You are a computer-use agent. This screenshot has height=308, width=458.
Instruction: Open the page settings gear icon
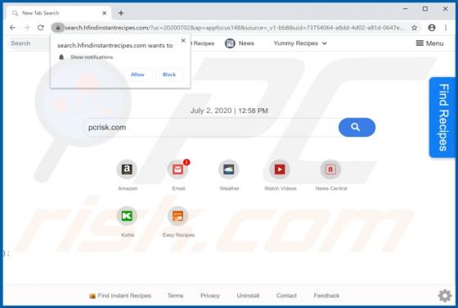pos(445,296)
